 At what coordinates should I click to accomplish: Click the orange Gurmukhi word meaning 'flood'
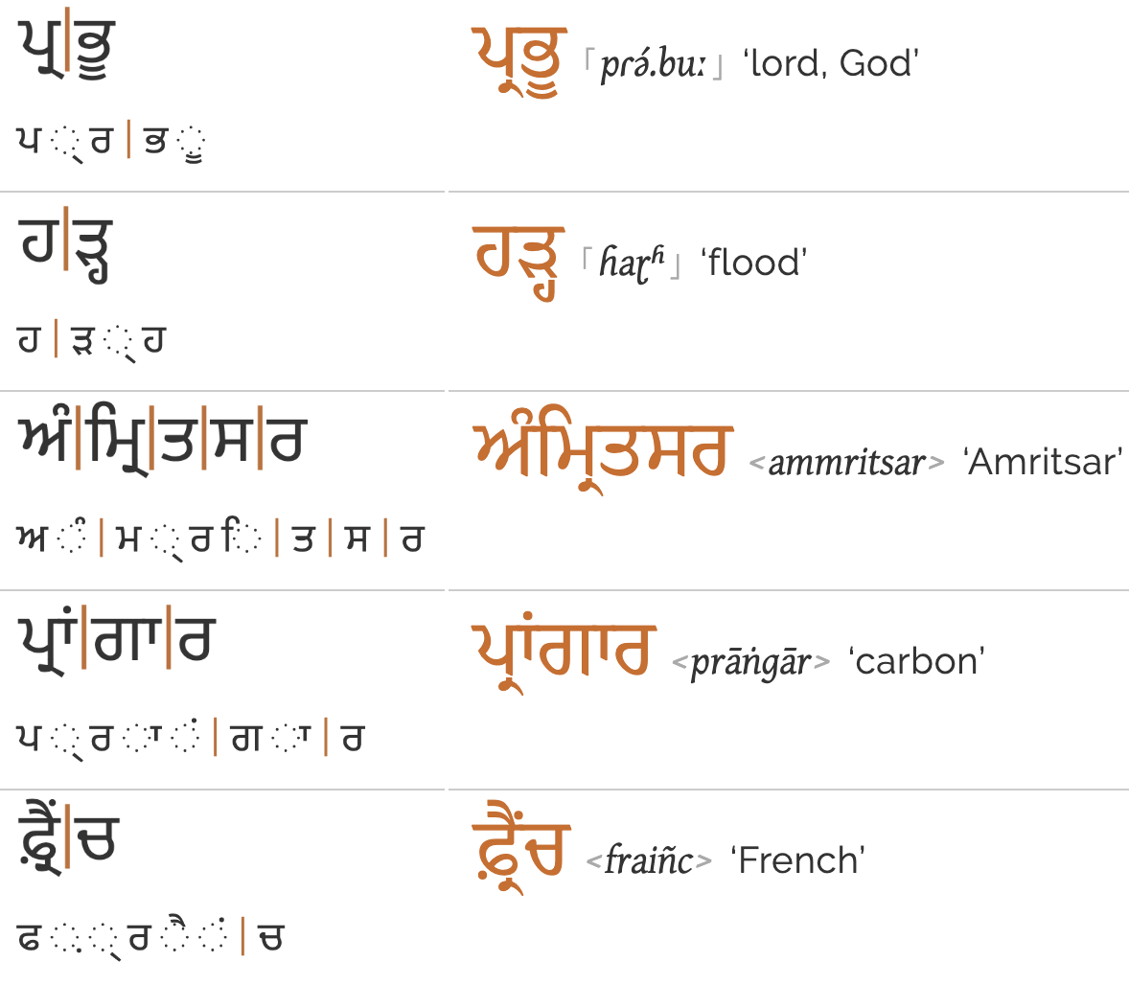pyautogui.click(x=518, y=259)
